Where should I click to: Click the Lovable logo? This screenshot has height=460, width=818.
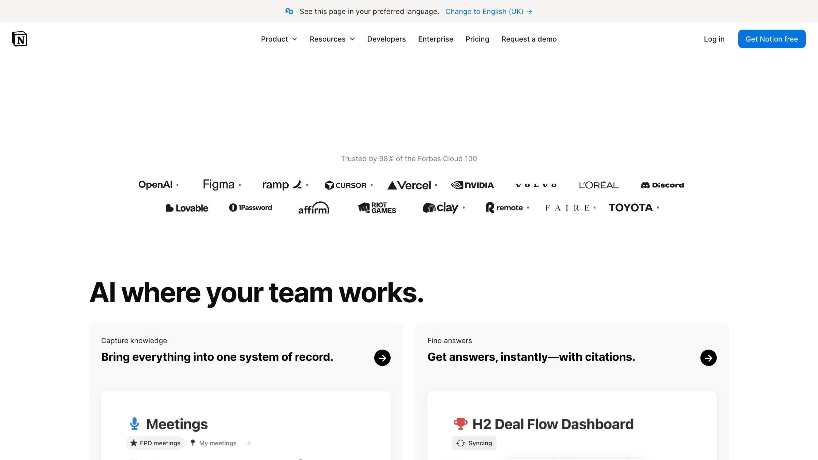coord(187,208)
